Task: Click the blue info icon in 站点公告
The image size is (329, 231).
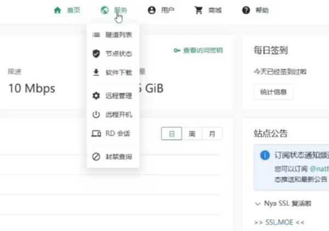Action: click(265, 155)
